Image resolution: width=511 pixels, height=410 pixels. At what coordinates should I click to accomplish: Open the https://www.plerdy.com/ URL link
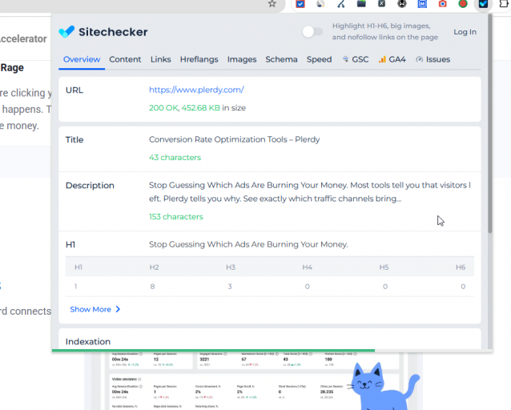click(x=196, y=90)
